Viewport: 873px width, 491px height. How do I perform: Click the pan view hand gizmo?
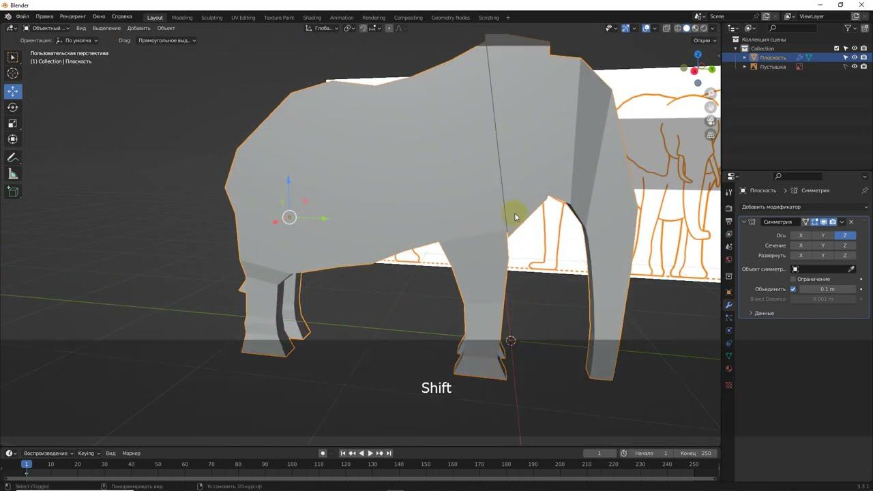[x=711, y=106]
